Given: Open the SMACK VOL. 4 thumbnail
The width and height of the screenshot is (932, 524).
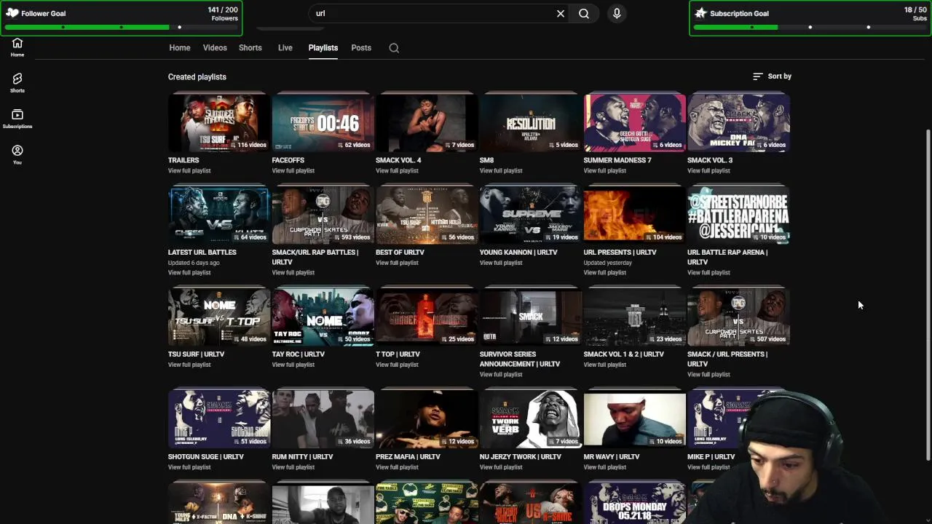Looking at the screenshot, I should click(x=427, y=122).
